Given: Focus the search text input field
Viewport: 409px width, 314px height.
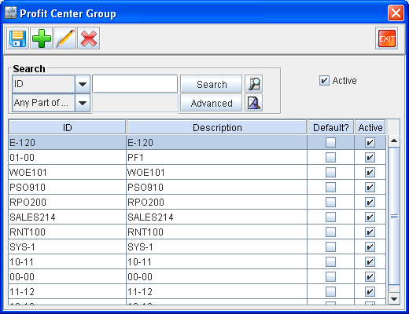Looking at the screenshot, I should pyautogui.click(x=135, y=84).
